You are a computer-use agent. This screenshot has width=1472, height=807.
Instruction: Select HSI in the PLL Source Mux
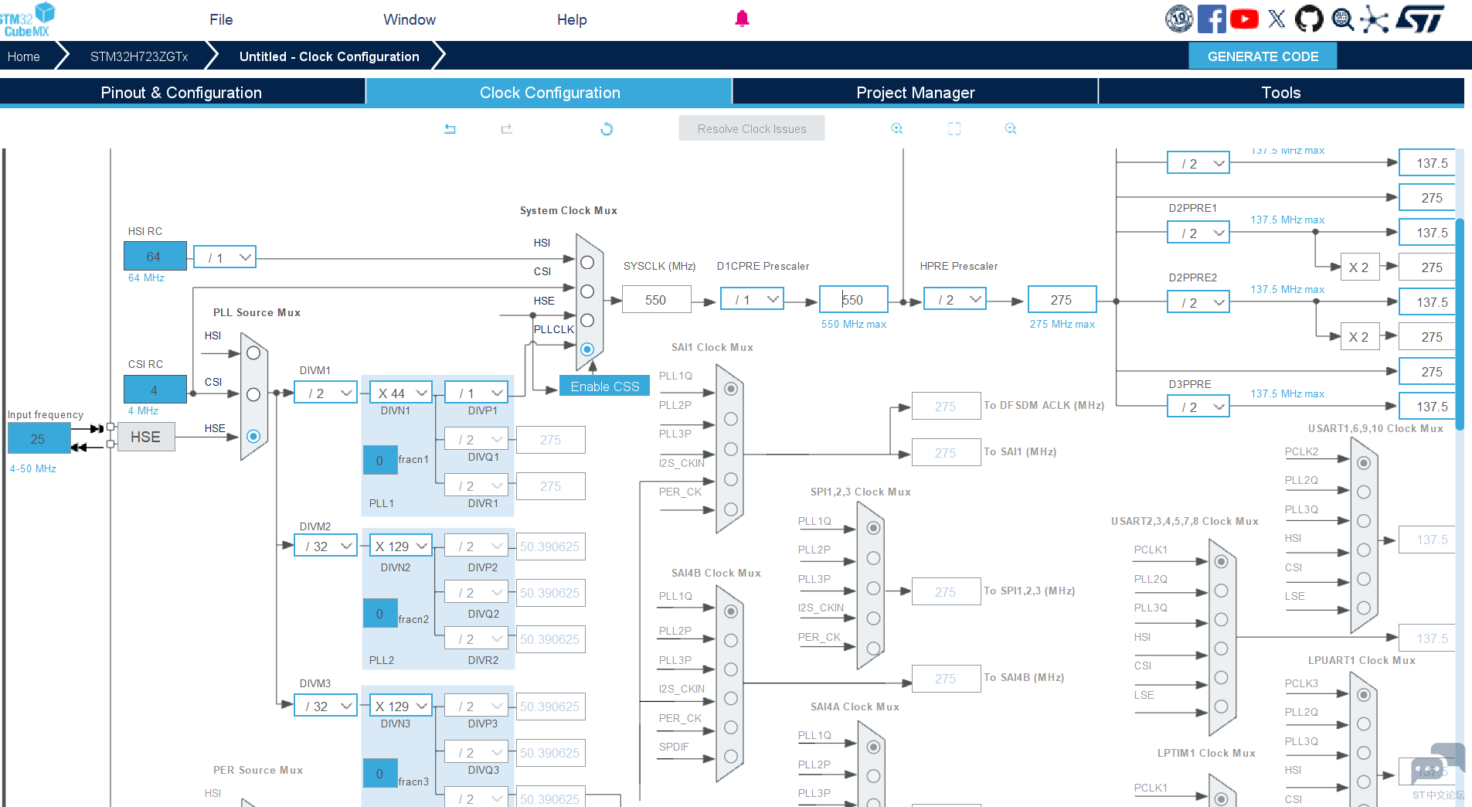(x=253, y=353)
